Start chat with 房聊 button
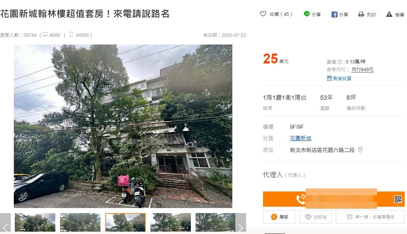The height and width of the screenshot is (234, 407). click(279, 217)
